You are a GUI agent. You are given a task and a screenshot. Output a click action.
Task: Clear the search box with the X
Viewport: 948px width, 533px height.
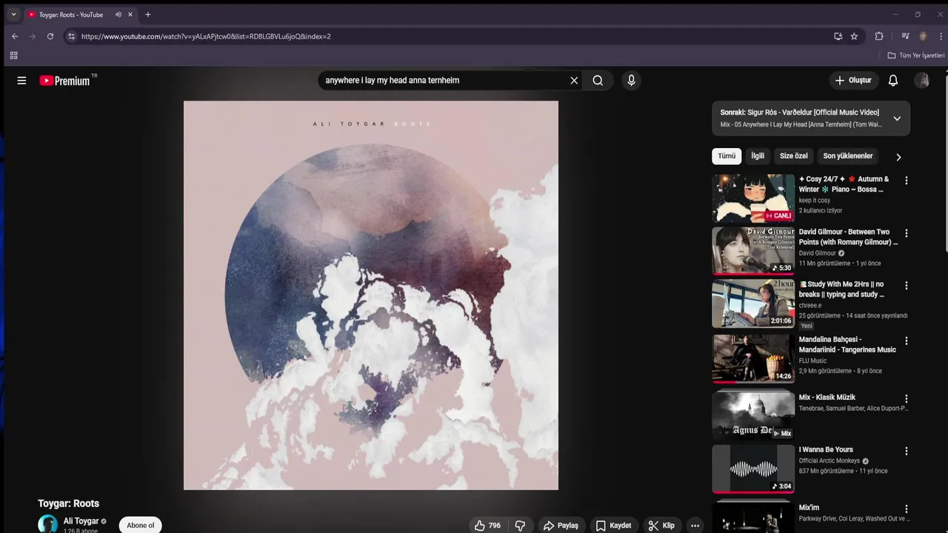click(x=574, y=81)
